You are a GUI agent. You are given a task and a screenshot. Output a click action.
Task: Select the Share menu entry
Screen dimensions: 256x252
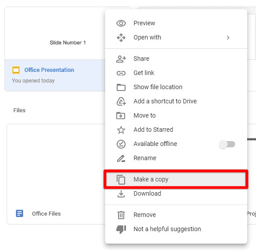pyautogui.click(x=176, y=59)
